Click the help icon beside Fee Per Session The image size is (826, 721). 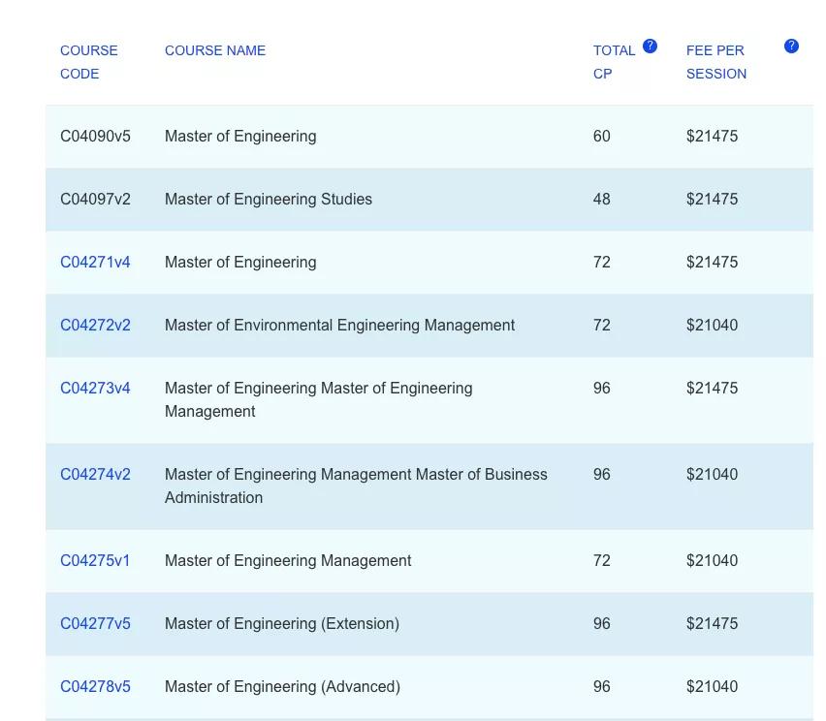tap(791, 47)
